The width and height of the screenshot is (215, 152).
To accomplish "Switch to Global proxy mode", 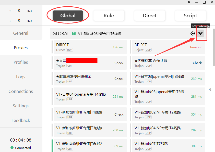I will click(68, 16).
